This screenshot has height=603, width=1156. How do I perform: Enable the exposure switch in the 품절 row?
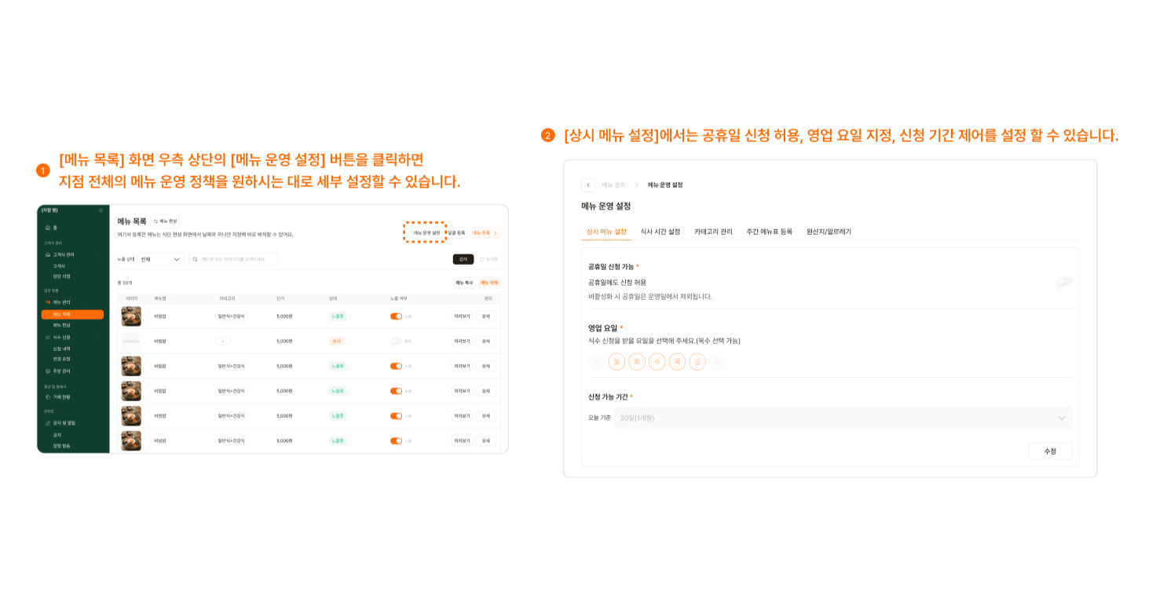pyautogui.click(x=396, y=342)
